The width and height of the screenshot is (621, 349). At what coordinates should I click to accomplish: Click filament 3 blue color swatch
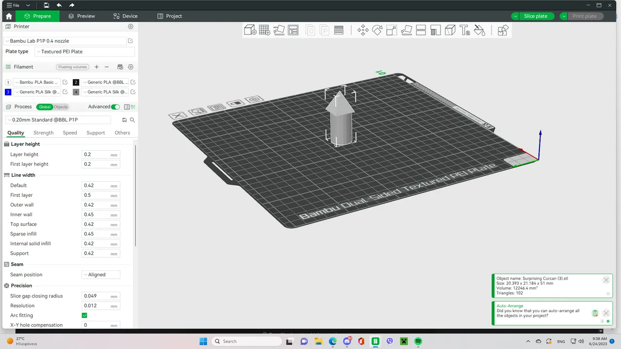pyautogui.click(x=8, y=92)
